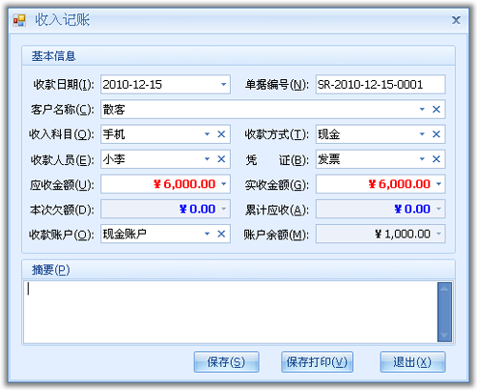Open the 收款日期 date dropdown

point(223,85)
